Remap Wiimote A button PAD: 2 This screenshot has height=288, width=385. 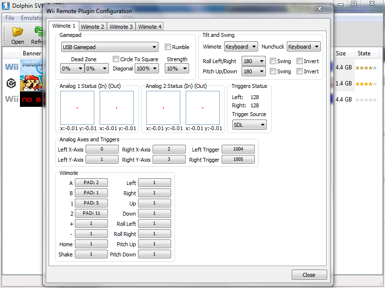[91, 183]
